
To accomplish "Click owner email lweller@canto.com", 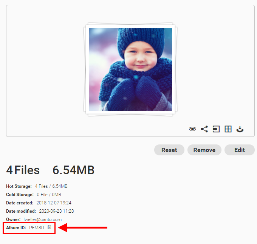I will tap(43, 219).
